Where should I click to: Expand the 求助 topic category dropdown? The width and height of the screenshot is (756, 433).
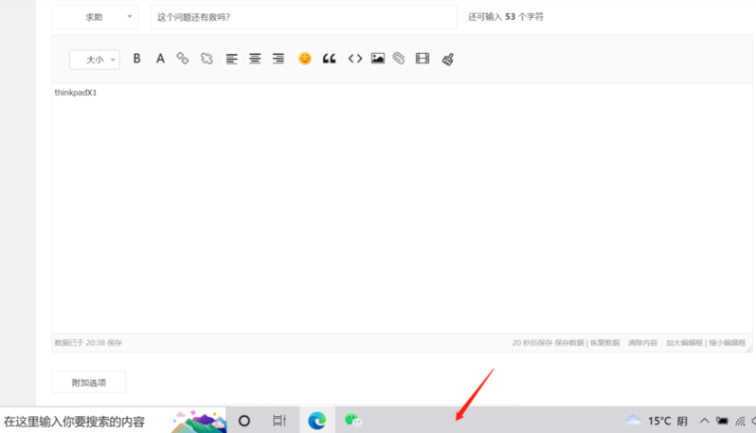(x=95, y=17)
